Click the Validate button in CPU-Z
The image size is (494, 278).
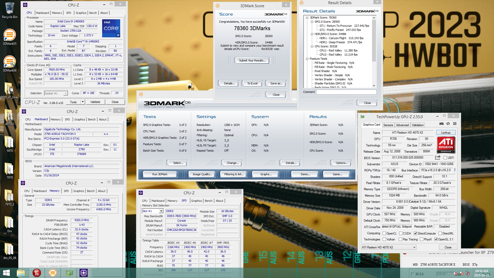(95, 102)
